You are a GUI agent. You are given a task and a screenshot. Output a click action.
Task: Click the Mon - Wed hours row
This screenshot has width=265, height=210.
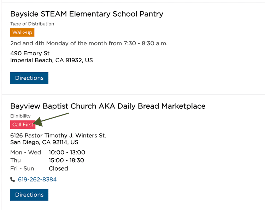(x=48, y=152)
